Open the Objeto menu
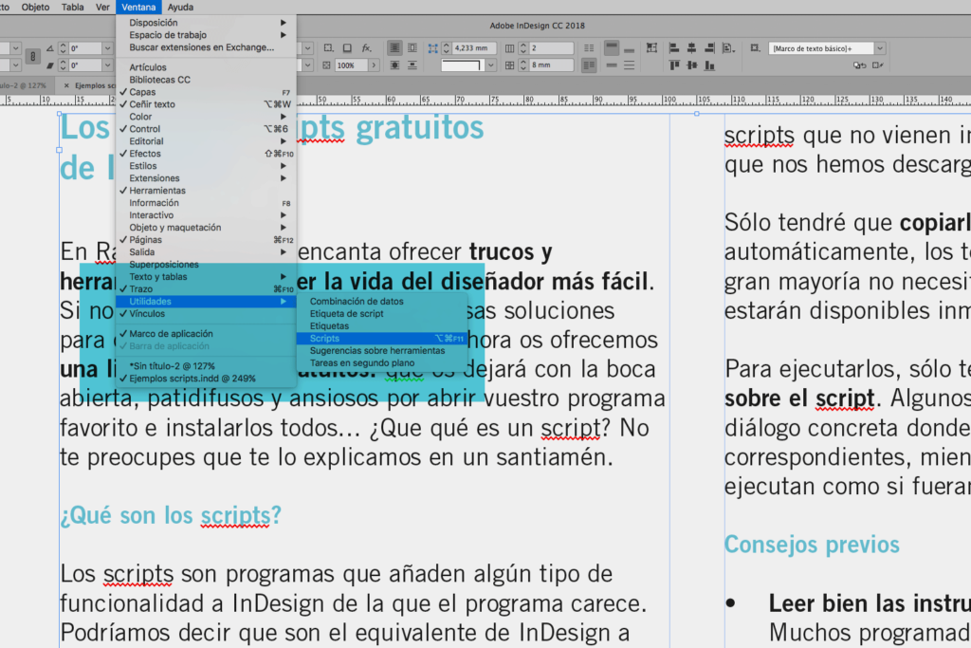This screenshot has height=648, width=971. (35, 8)
